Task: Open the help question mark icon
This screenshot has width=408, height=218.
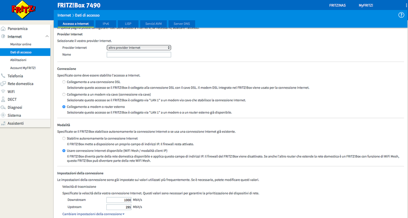Action: pyautogui.click(x=401, y=15)
